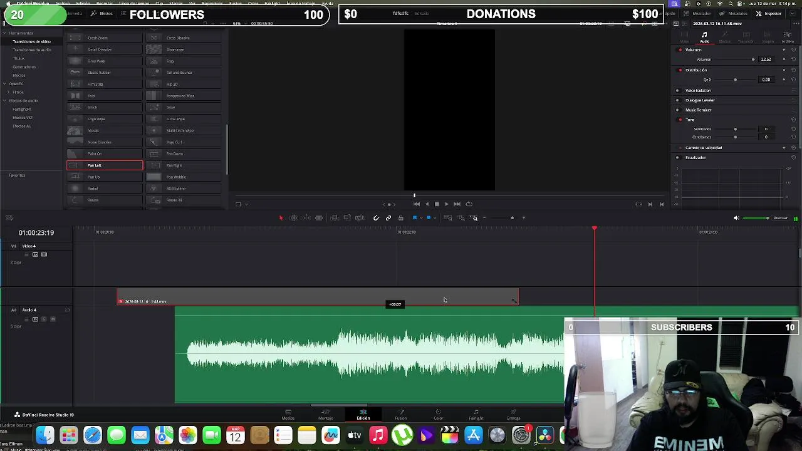Play the timeline forward
This screenshot has height=451, width=802.
pos(446,204)
